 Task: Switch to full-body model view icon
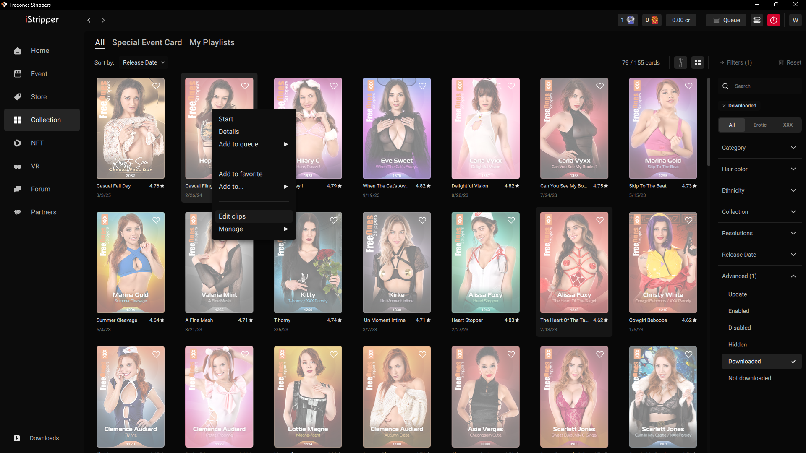point(680,62)
